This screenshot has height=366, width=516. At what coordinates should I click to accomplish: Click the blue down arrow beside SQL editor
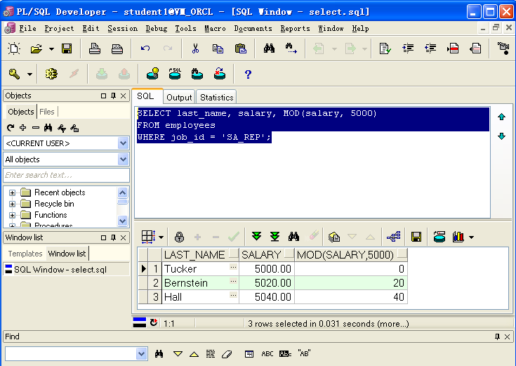coord(501,136)
